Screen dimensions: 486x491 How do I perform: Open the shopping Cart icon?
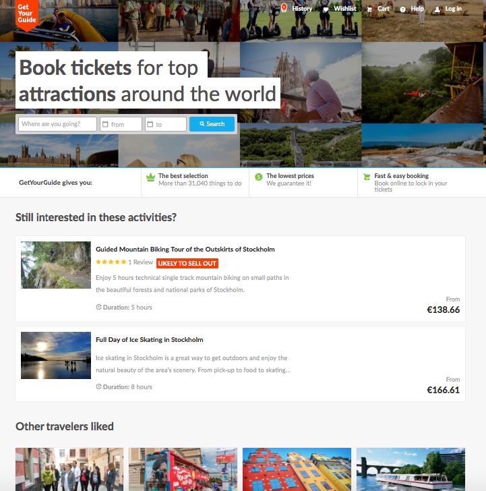click(x=369, y=9)
